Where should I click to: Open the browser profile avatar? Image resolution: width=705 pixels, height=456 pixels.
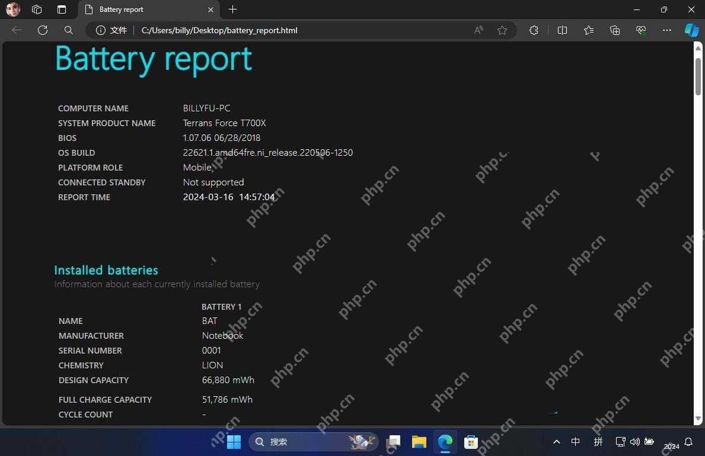tap(12, 9)
